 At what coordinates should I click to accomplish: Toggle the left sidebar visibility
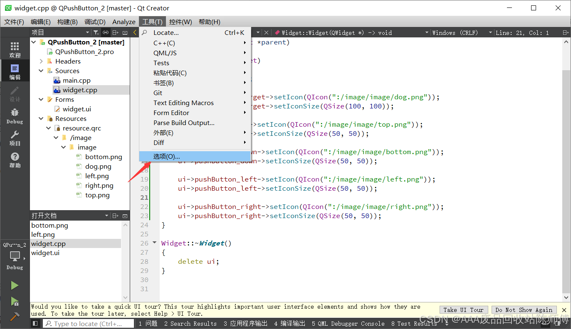tap(35, 323)
